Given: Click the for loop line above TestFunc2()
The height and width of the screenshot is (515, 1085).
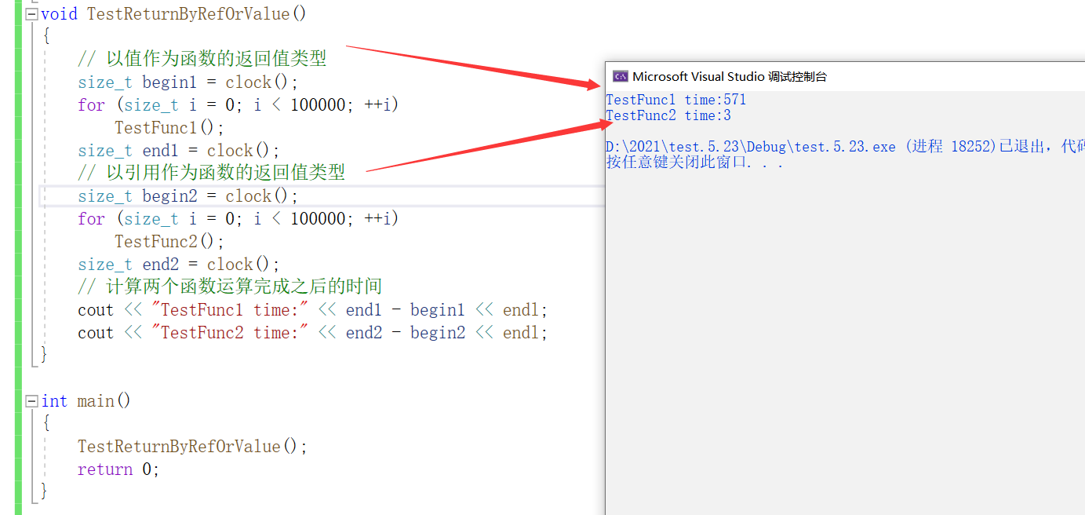Looking at the screenshot, I should point(238,218).
